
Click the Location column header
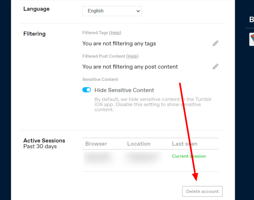pyautogui.click(x=139, y=144)
